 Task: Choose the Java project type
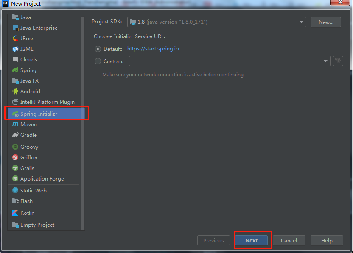(44, 17)
